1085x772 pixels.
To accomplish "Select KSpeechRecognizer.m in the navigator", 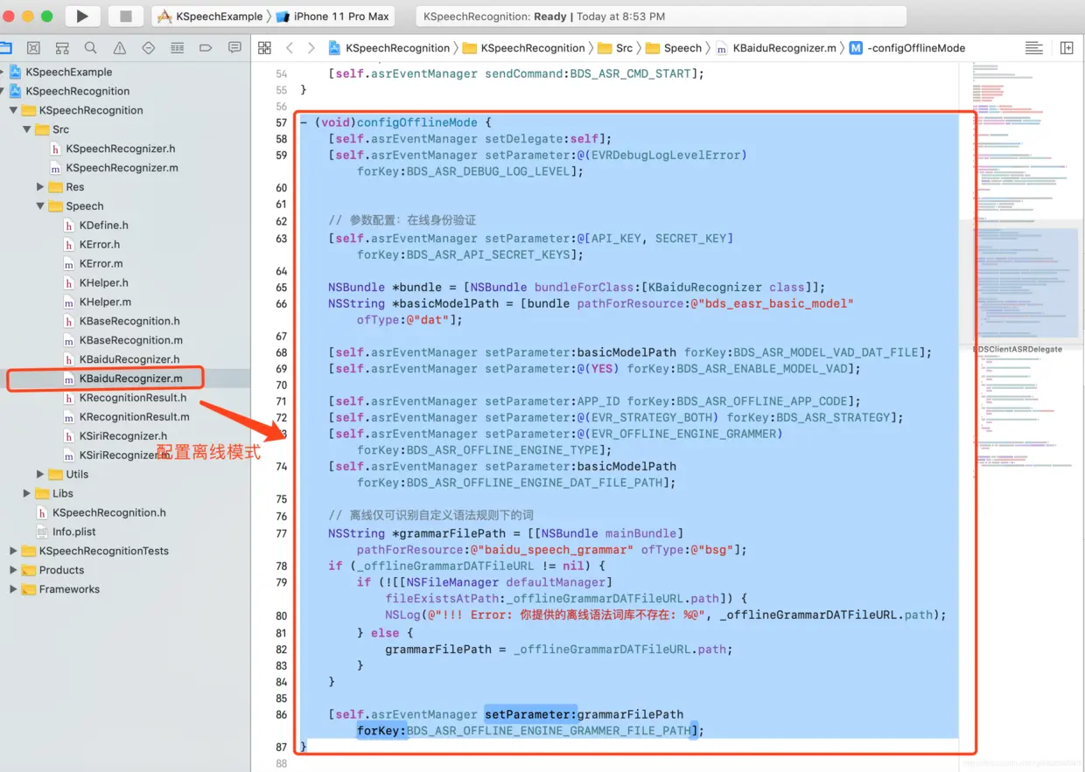I will point(115,168).
